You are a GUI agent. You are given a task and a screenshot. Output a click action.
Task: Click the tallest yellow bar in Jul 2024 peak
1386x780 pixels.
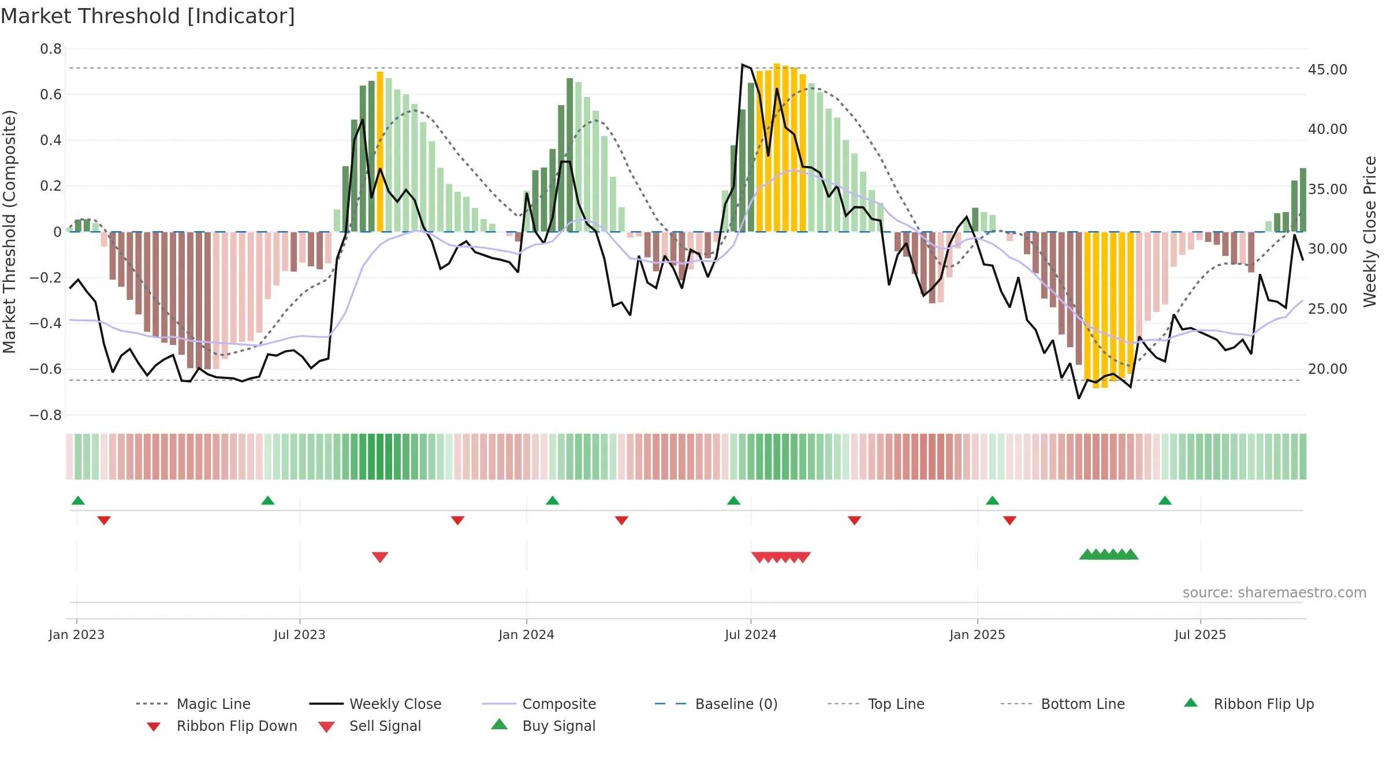pyautogui.click(x=777, y=147)
